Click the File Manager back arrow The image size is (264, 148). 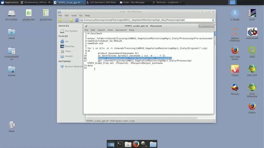coord(60,20)
